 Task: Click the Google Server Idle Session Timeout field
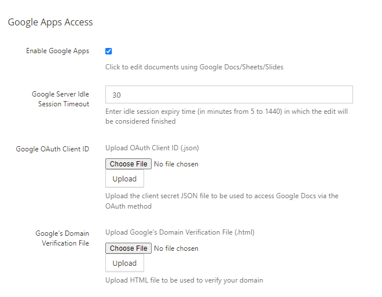[x=229, y=94]
